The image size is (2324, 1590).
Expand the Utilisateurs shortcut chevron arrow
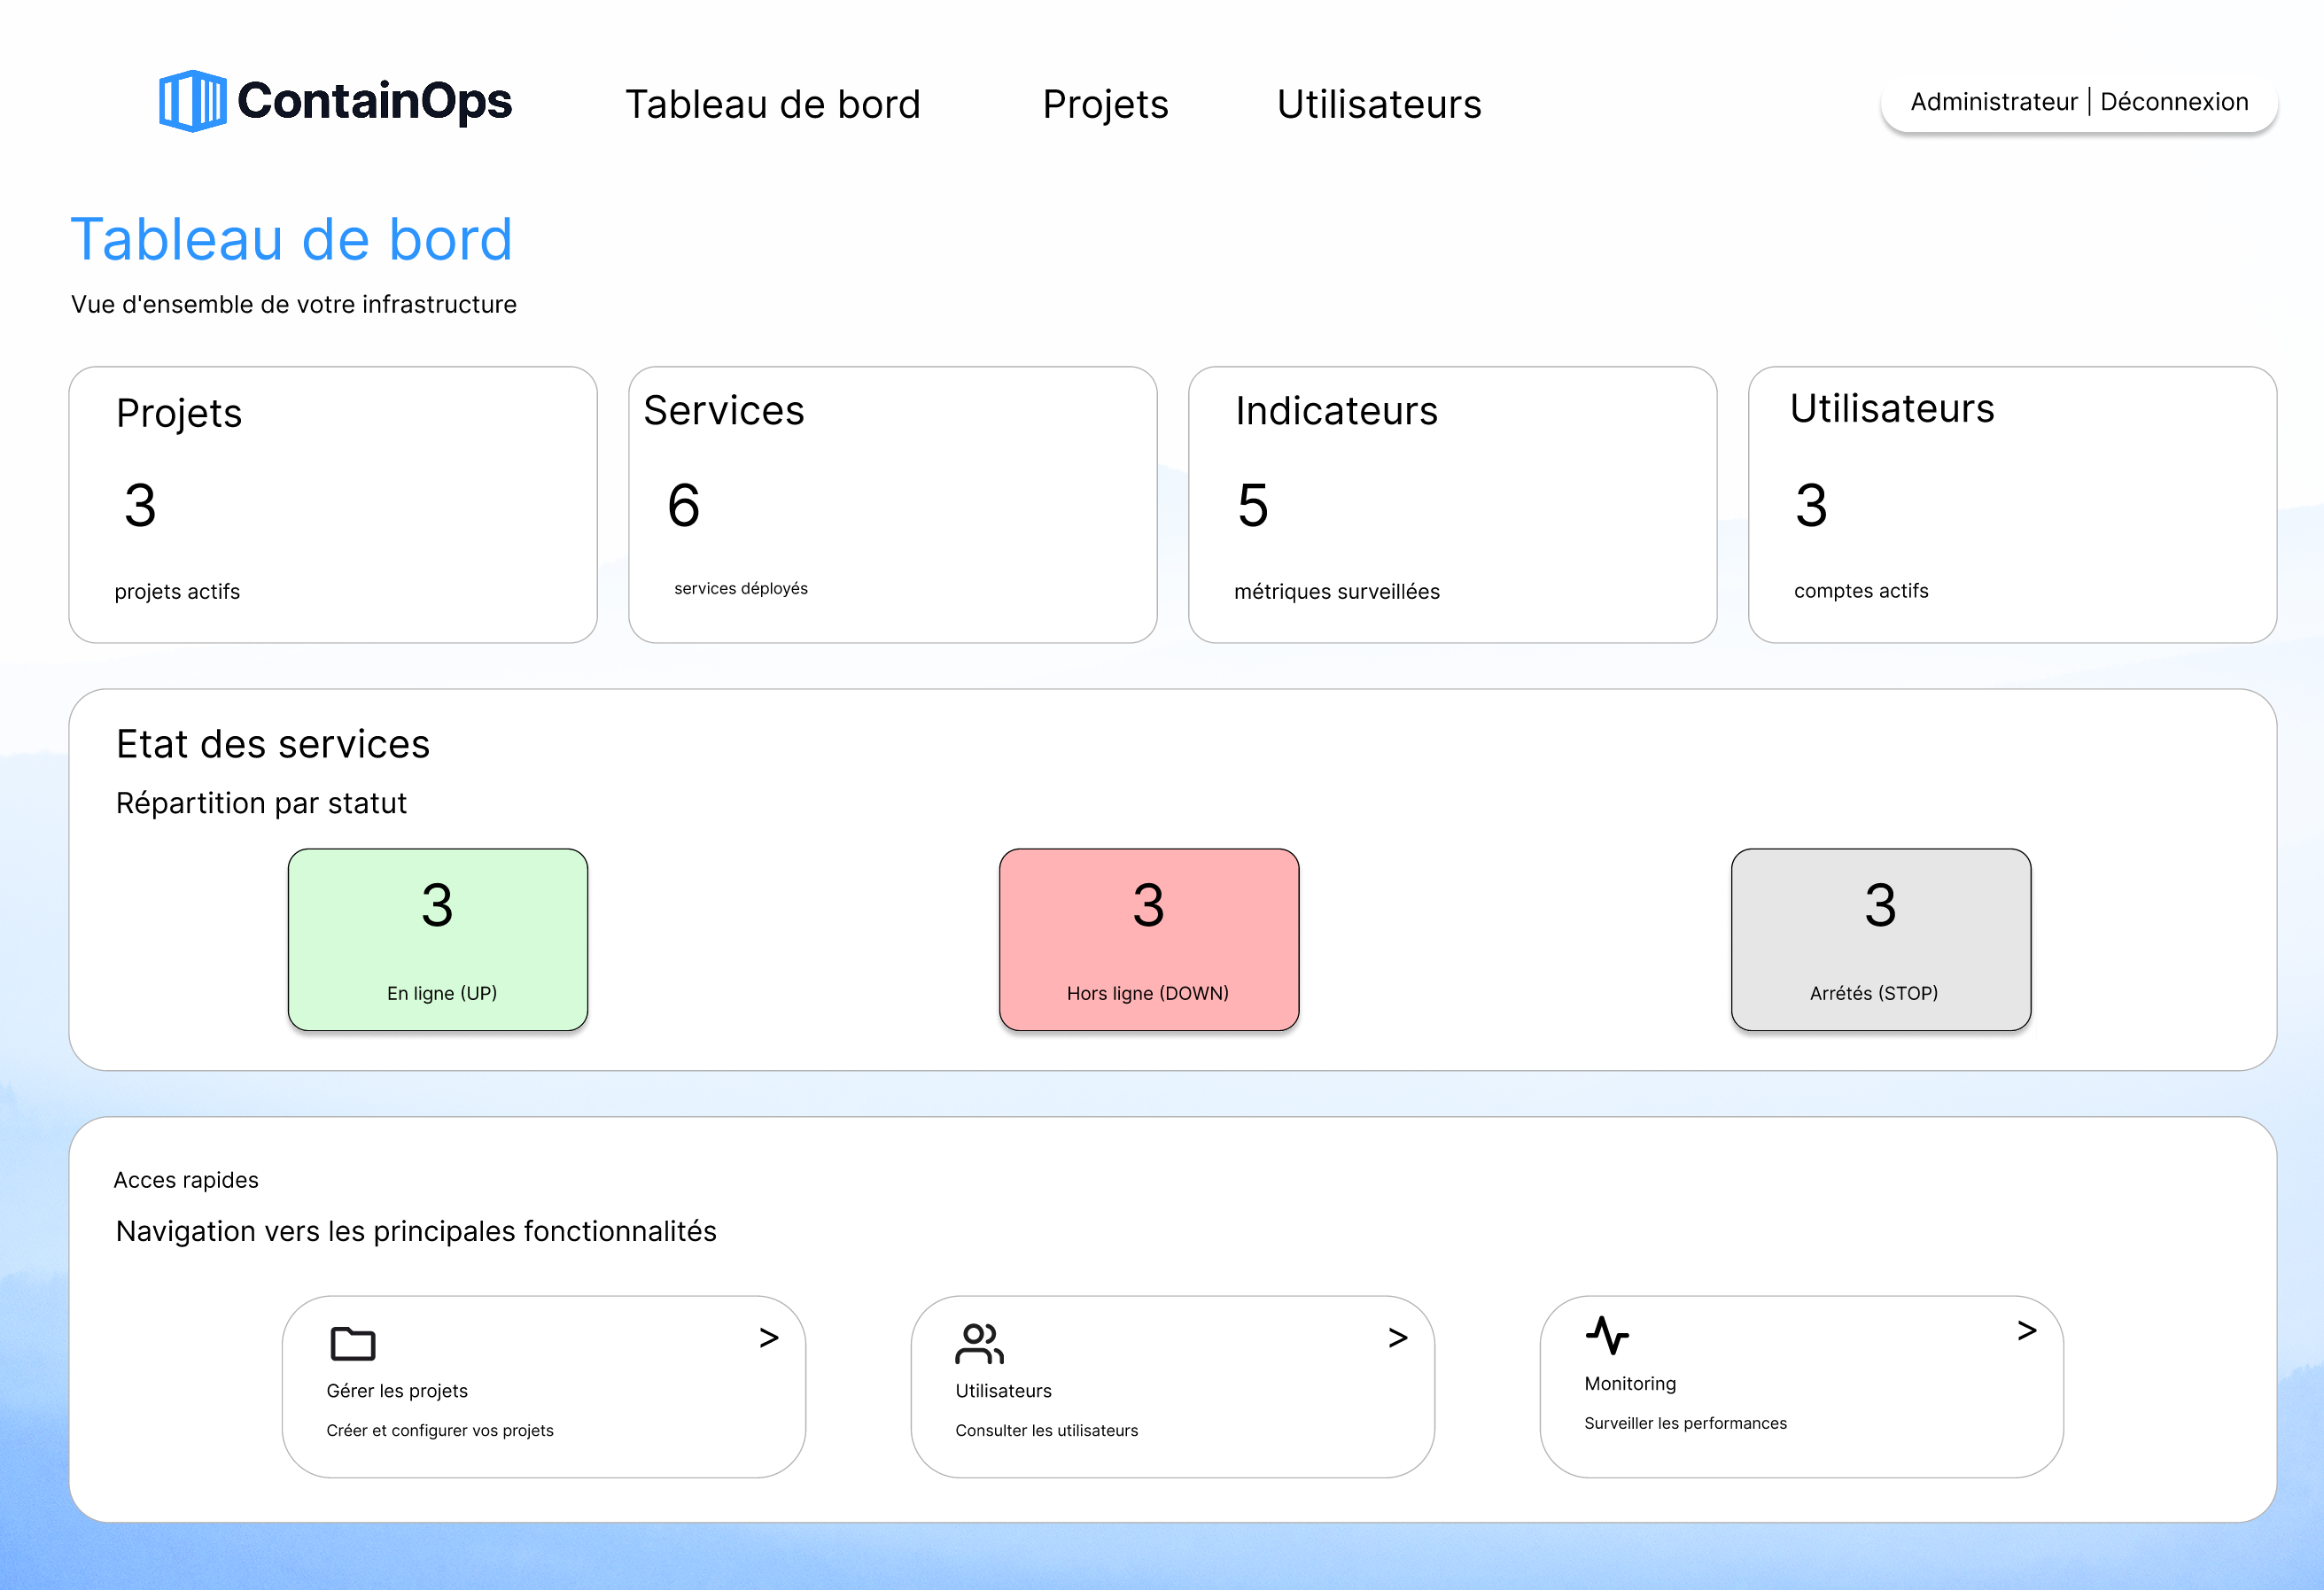pyautogui.click(x=1397, y=1338)
